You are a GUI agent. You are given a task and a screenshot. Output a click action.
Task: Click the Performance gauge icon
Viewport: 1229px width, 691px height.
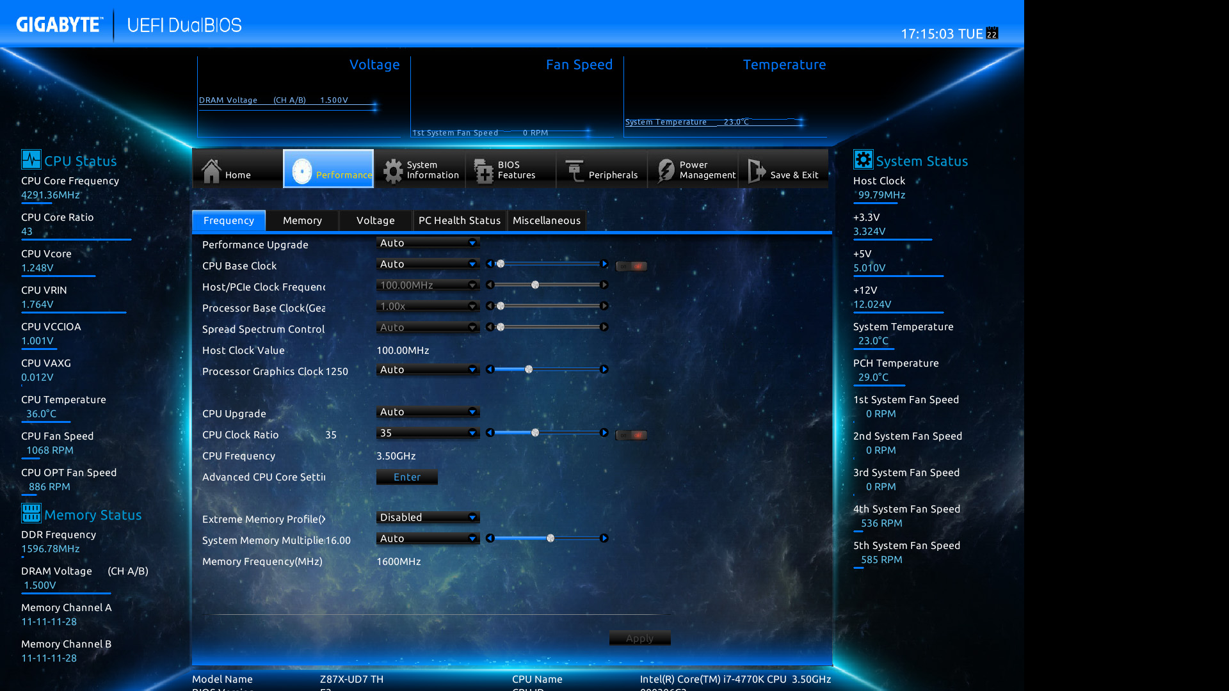point(301,170)
